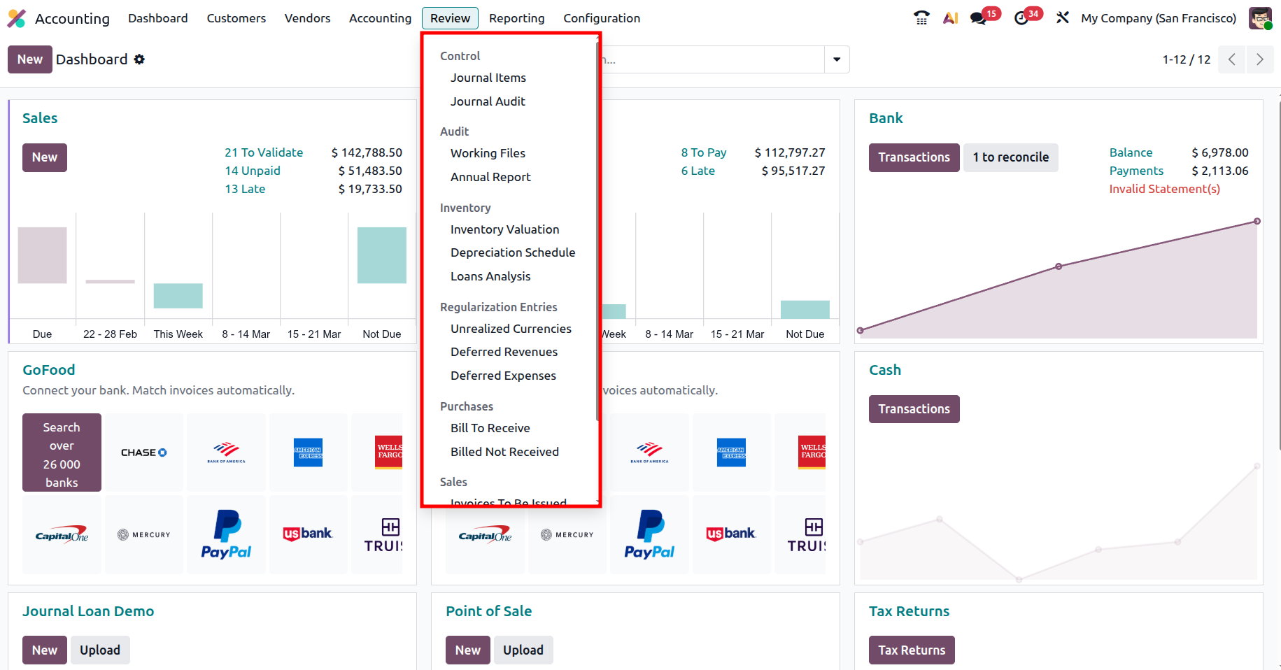The height and width of the screenshot is (670, 1281).
Task: Go to next page arrow
Action: (x=1259, y=59)
